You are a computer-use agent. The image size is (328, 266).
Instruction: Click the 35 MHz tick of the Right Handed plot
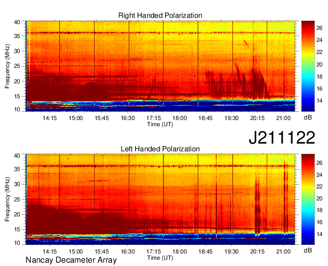[17, 36]
